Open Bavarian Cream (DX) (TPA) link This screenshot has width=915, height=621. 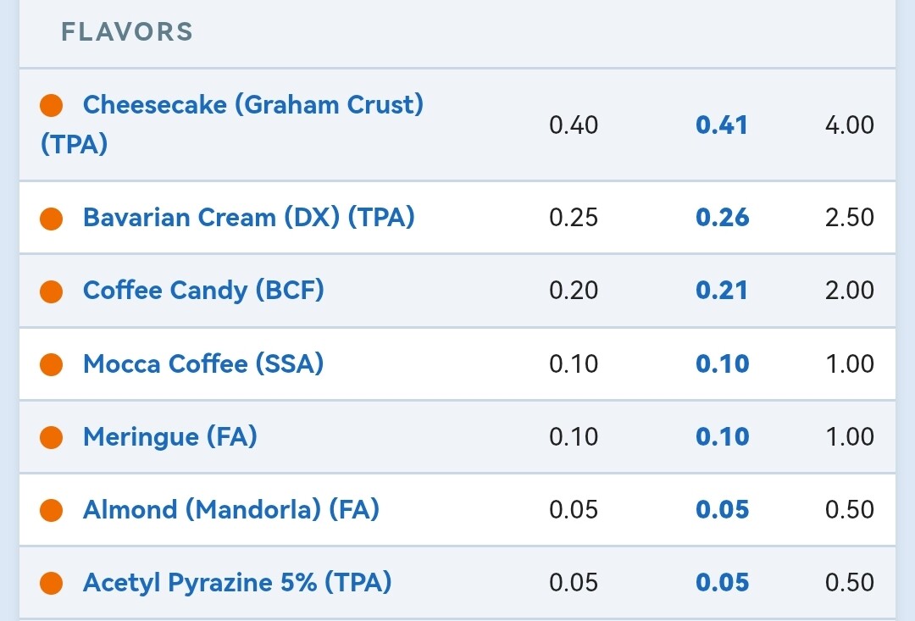[248, 218]
